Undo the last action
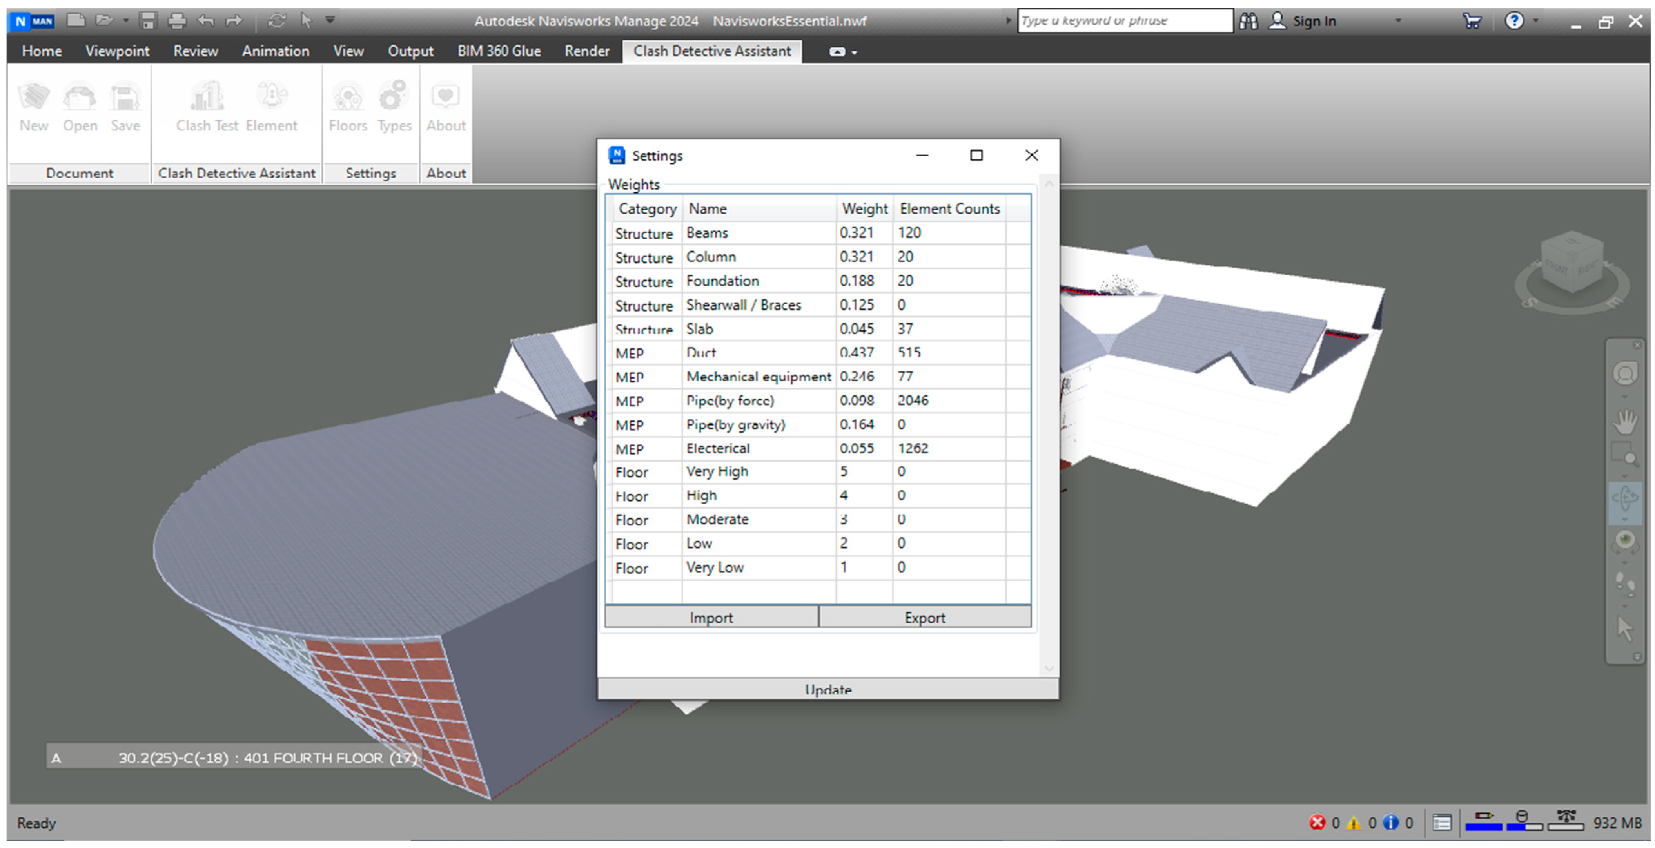The height and width of the screenshot is (848, 1655). point(205,20)
